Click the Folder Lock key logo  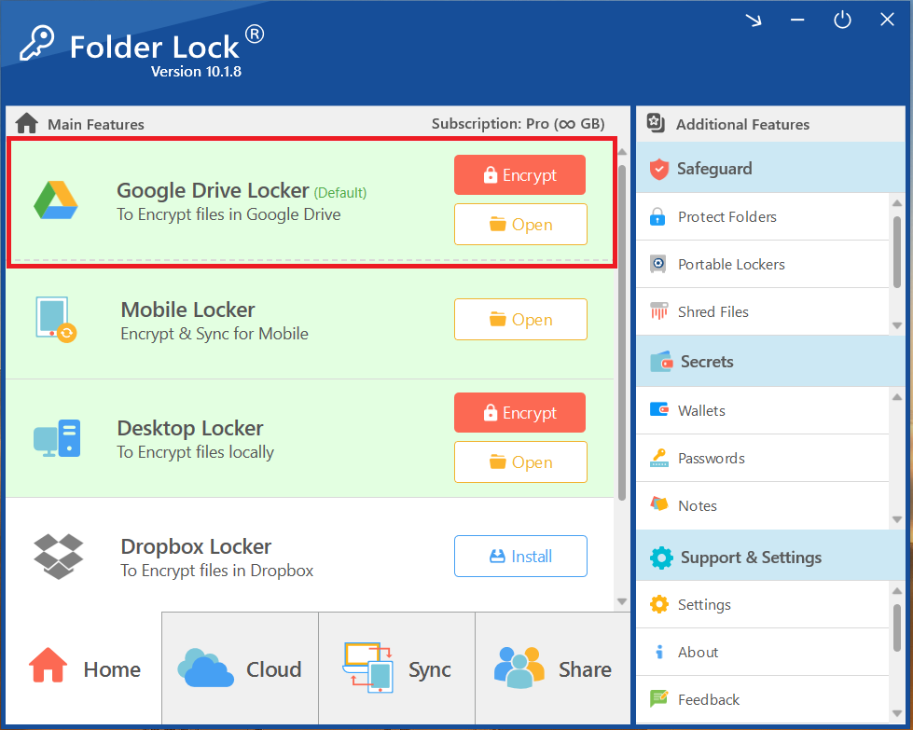coord(36,43)
